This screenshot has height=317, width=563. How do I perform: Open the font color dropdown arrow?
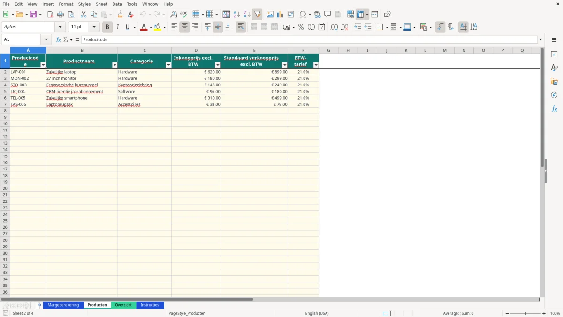point(151,27)
